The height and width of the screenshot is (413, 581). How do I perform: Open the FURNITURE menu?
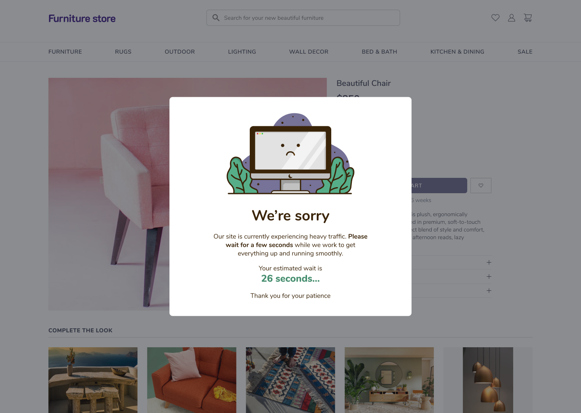65,52
